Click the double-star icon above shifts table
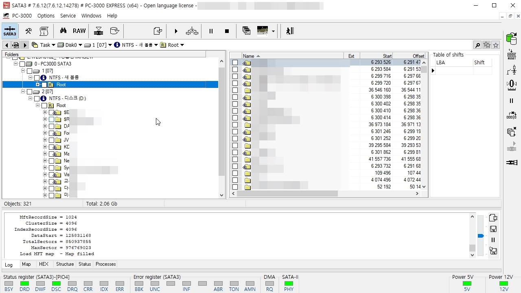The height and width of the screenshot is (293, 521). coord(486,45)
